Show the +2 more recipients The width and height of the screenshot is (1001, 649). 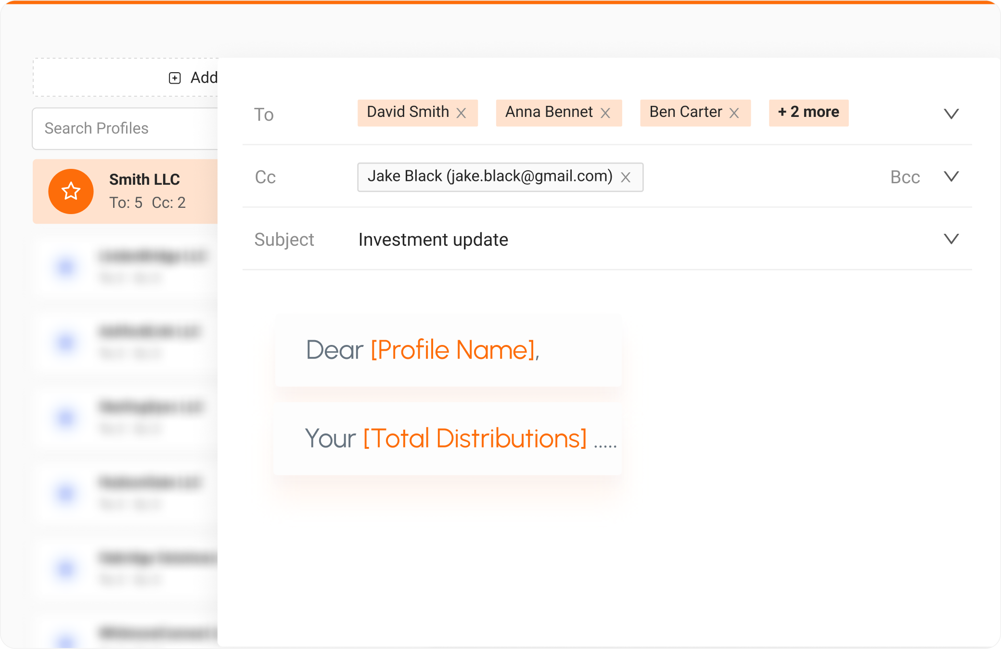(808, 113)
